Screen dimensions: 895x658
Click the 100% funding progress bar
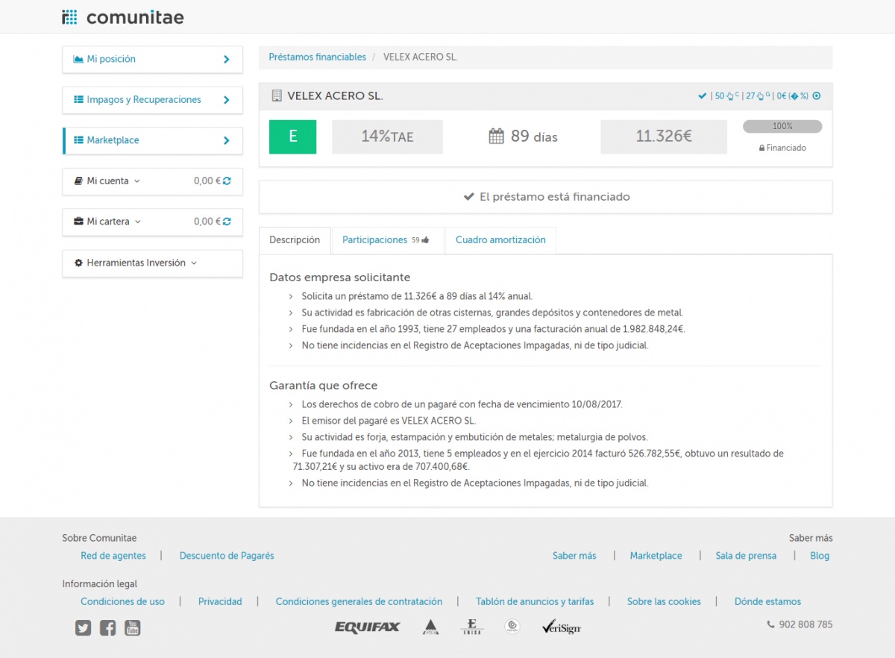coord(782,127)
